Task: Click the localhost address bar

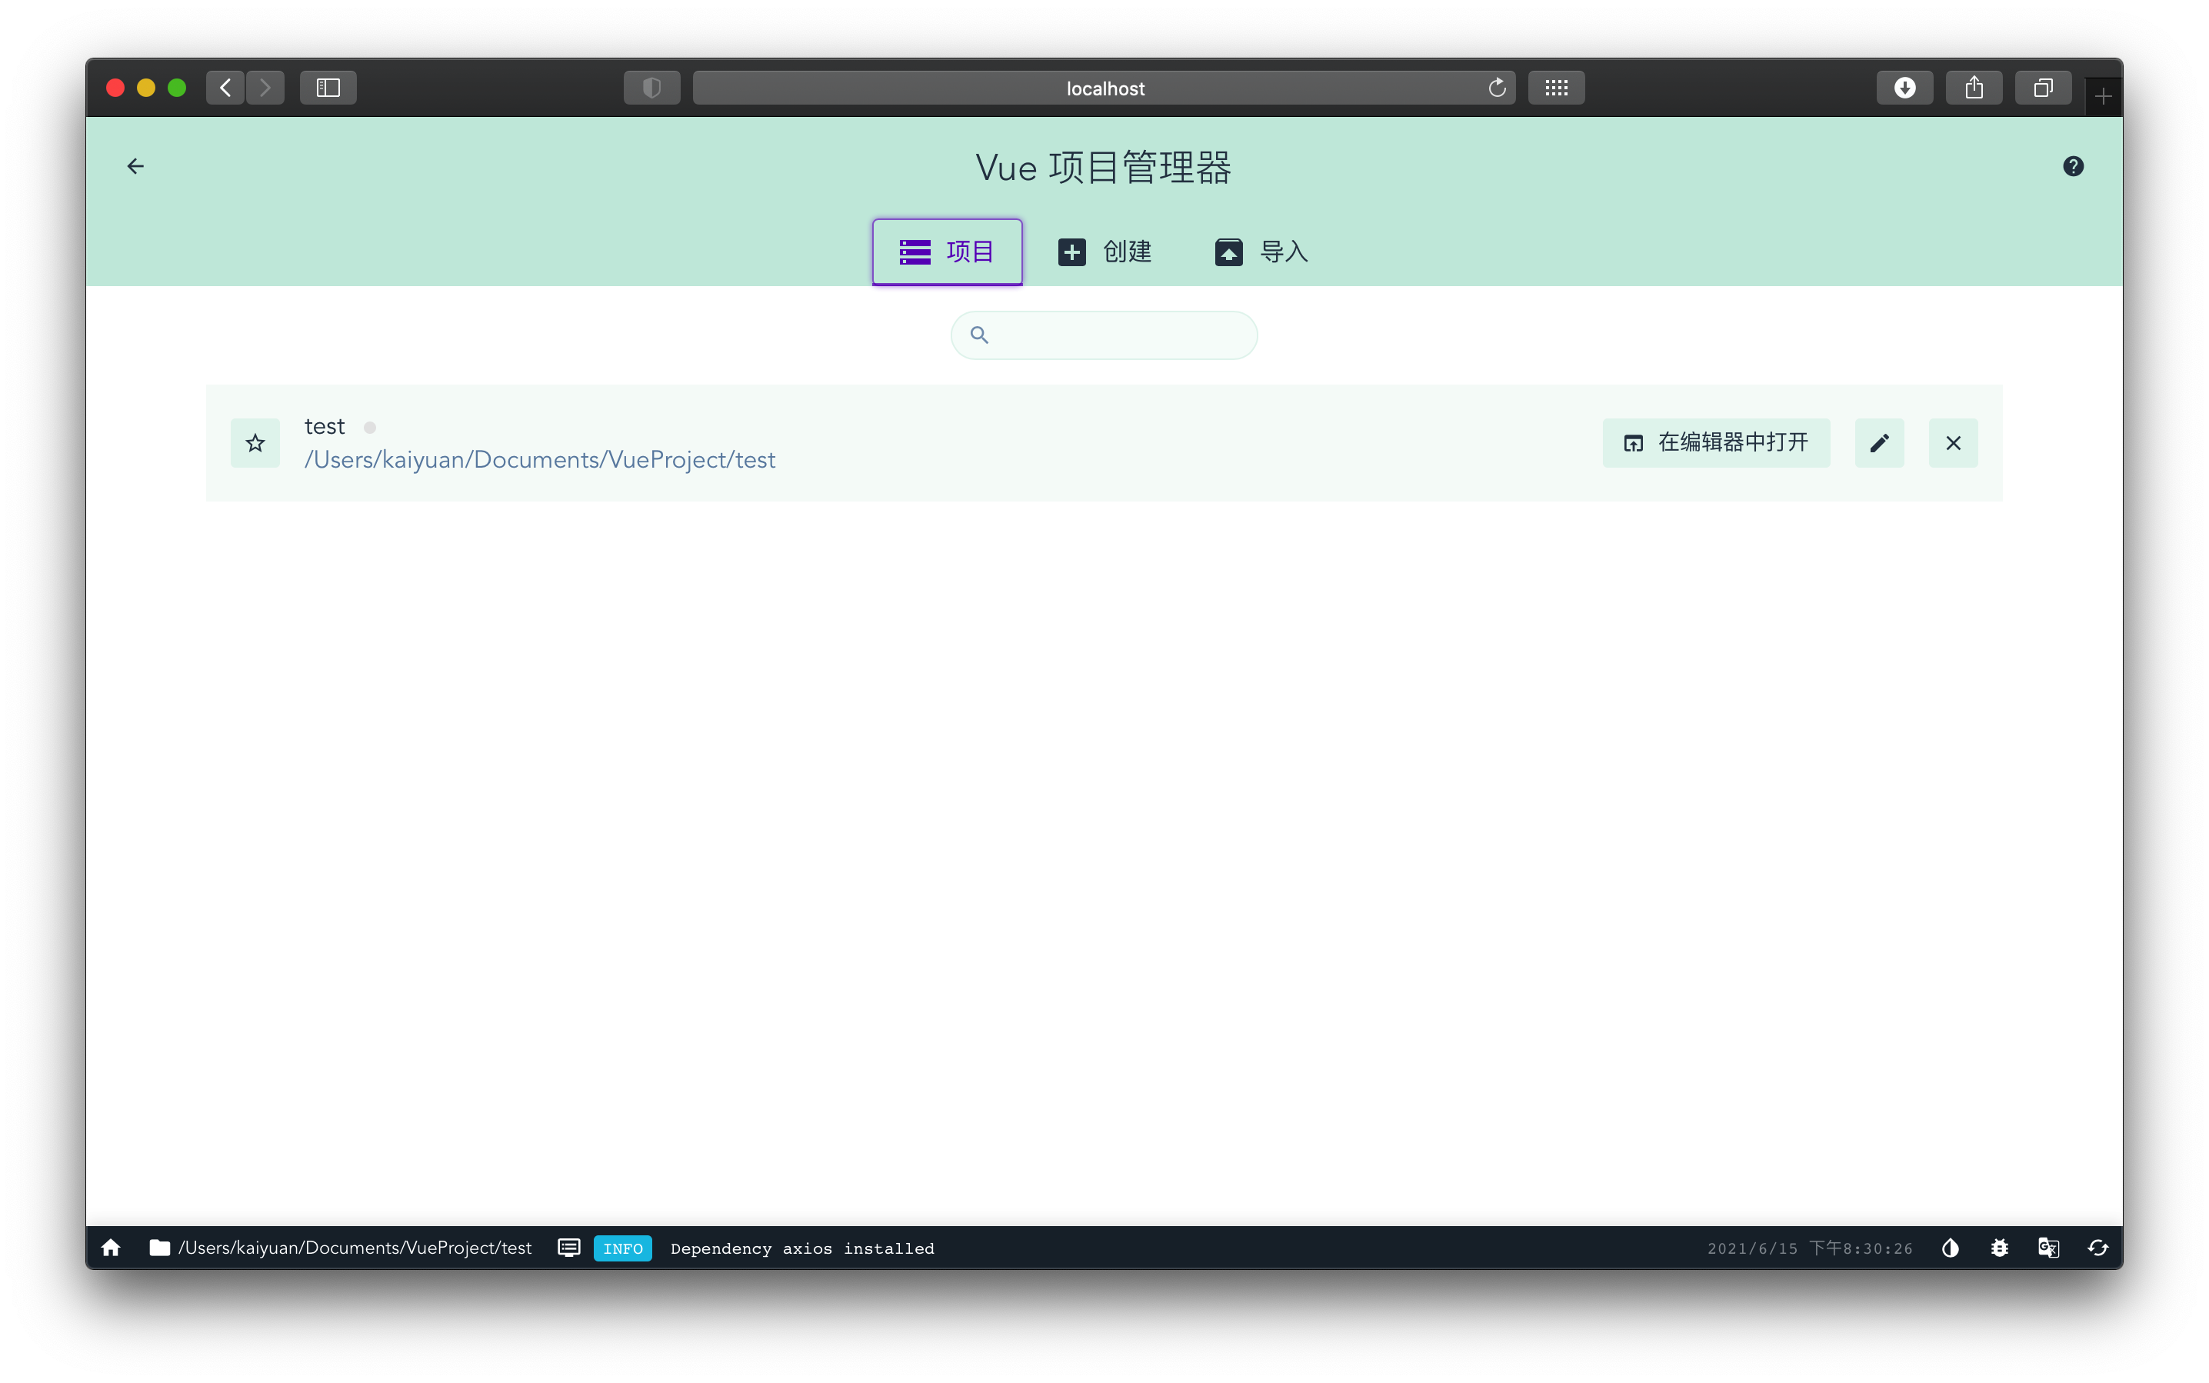Action: tap(1104, 88)
